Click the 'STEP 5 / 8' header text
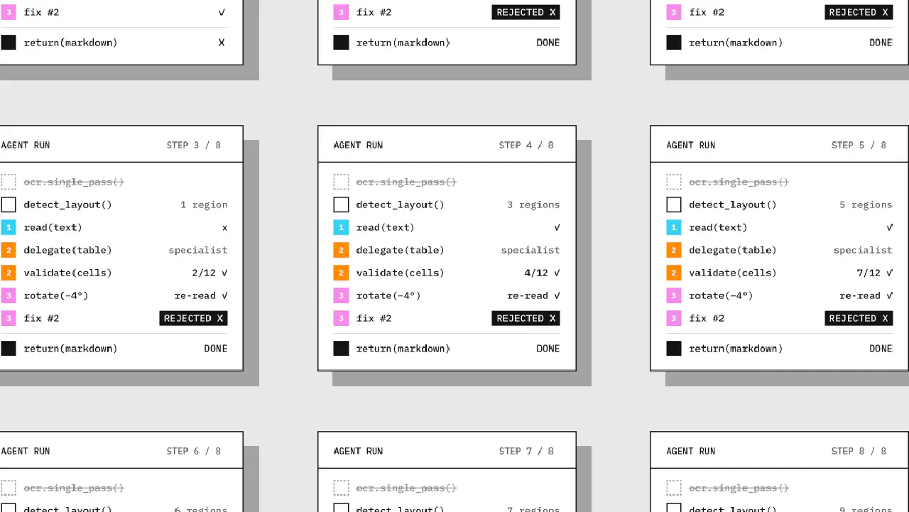This screenshot has width=909, height=512. click(x=859, y=145)
